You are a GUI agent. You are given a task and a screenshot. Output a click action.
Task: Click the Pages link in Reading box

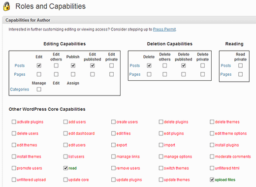[x=226, y=74]
